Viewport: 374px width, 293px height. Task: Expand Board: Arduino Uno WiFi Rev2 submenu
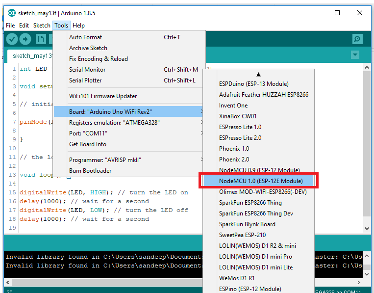[128, 111]
